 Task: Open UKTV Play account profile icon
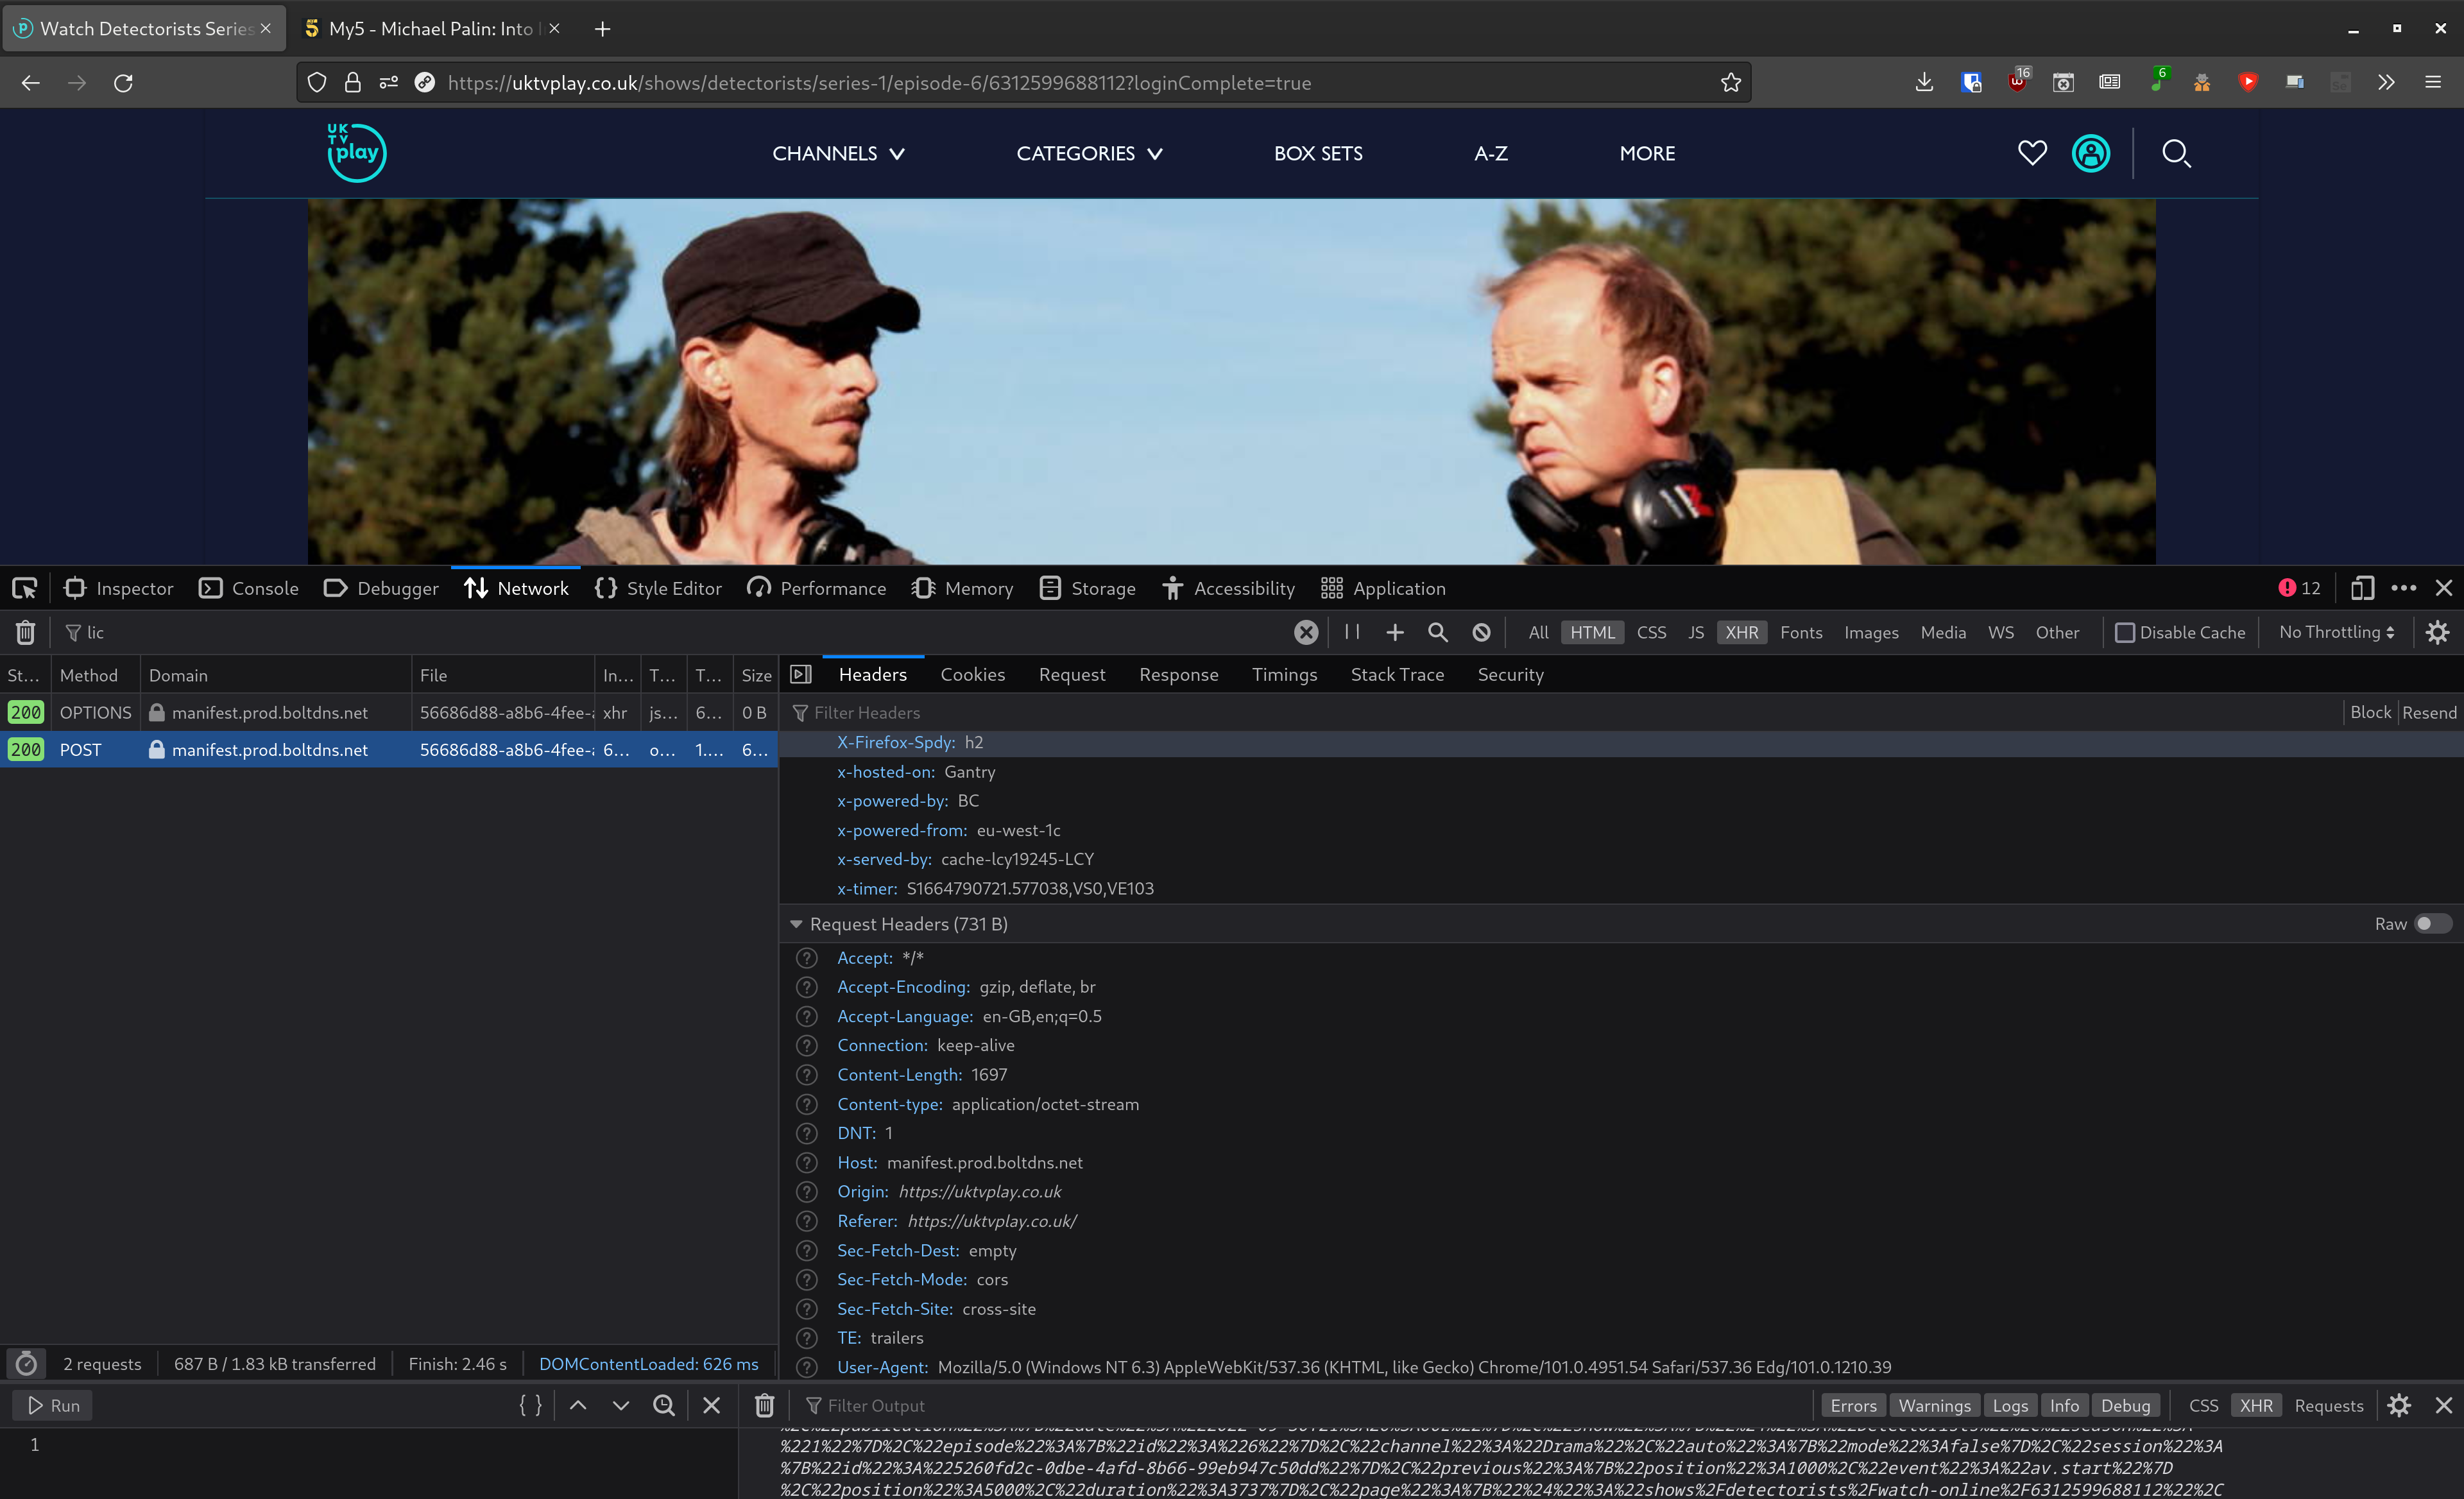pyautogui.click(x=2090, y=153)
